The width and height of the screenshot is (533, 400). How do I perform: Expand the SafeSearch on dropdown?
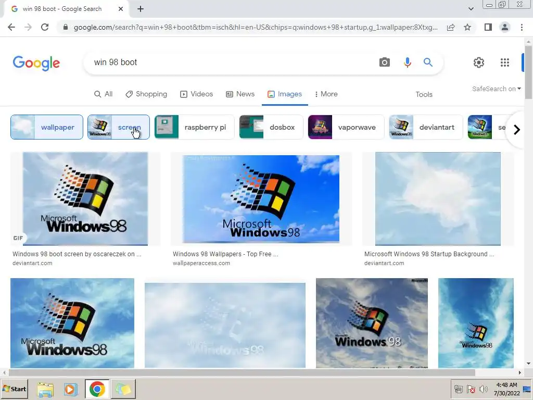(x=496, y=89)
